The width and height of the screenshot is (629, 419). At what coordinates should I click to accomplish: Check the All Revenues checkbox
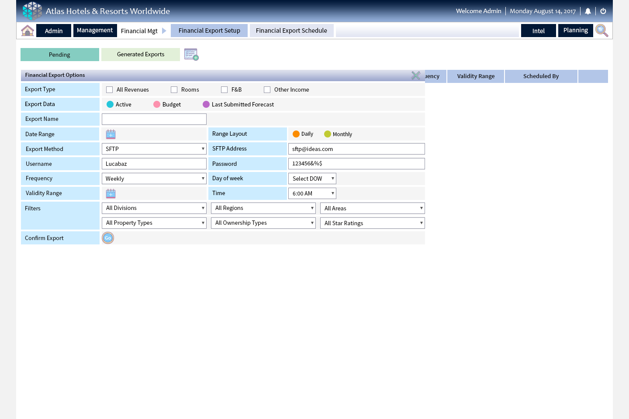click(x=110, y=90)
